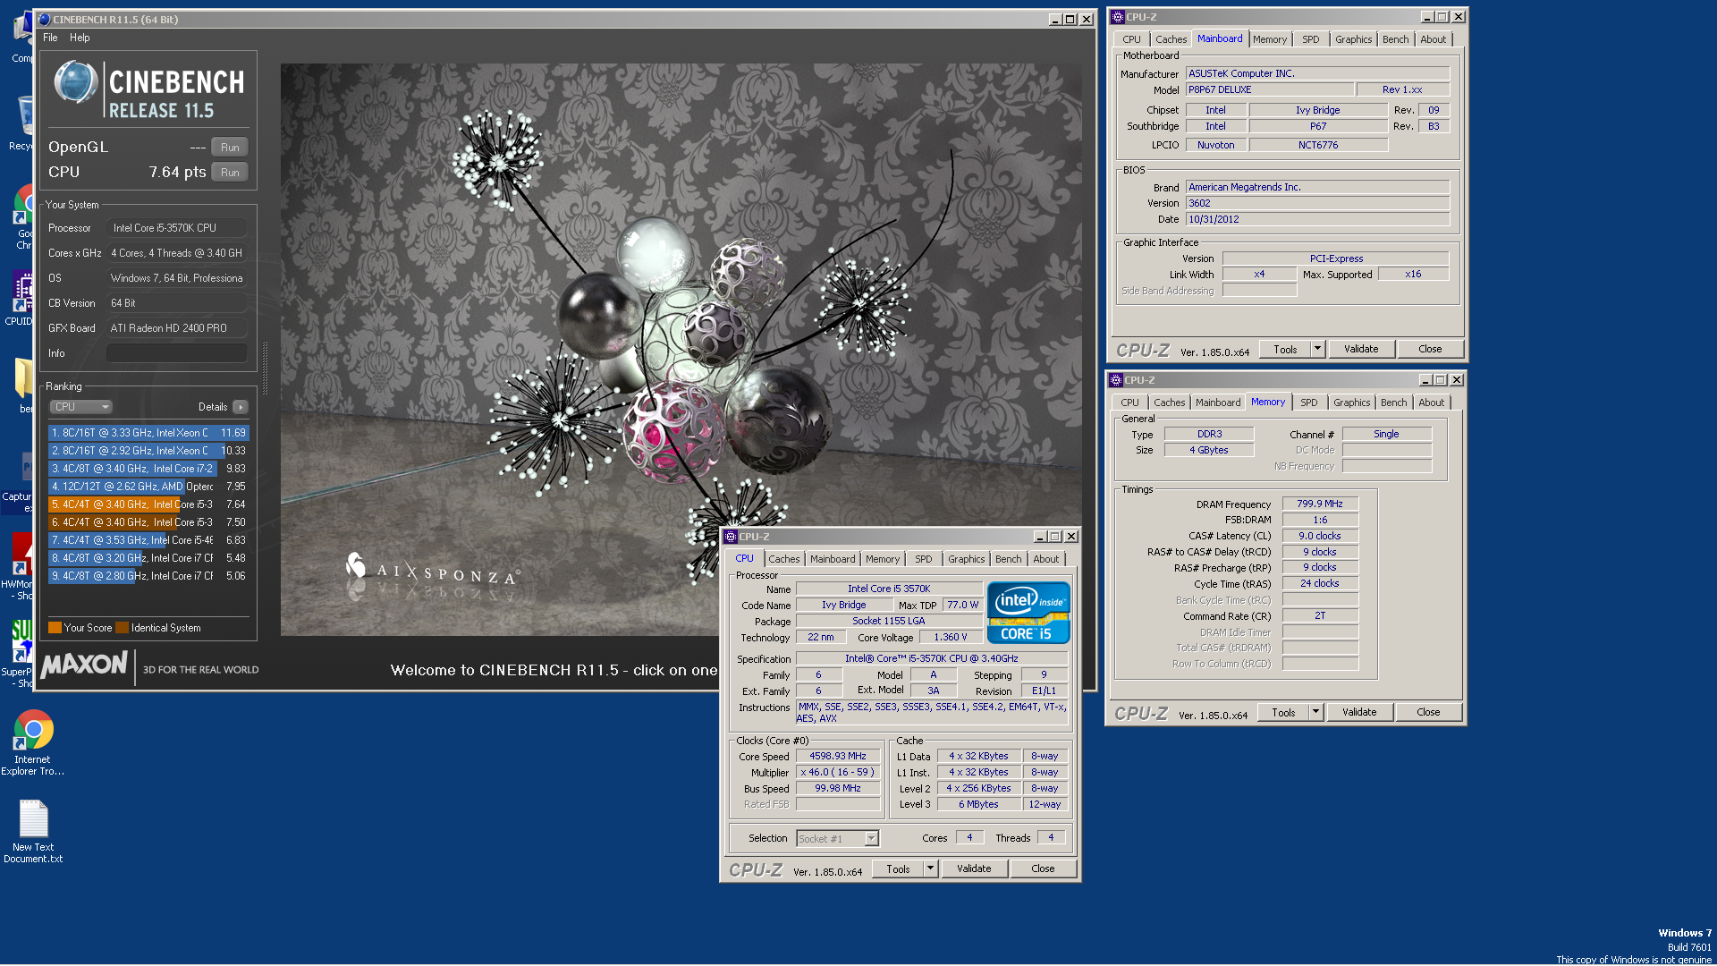Click CAS# Latency value 9.0 clocks
Image resolution: width=1717 pixels, height=966 pixels.
pyautogui.click(x=1320, y=537)
